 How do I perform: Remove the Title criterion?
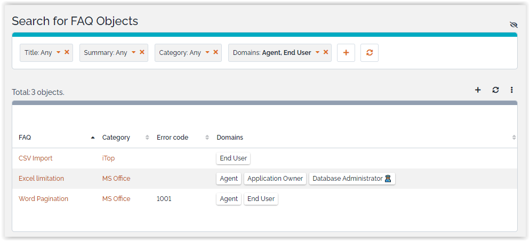click(67, 52)
